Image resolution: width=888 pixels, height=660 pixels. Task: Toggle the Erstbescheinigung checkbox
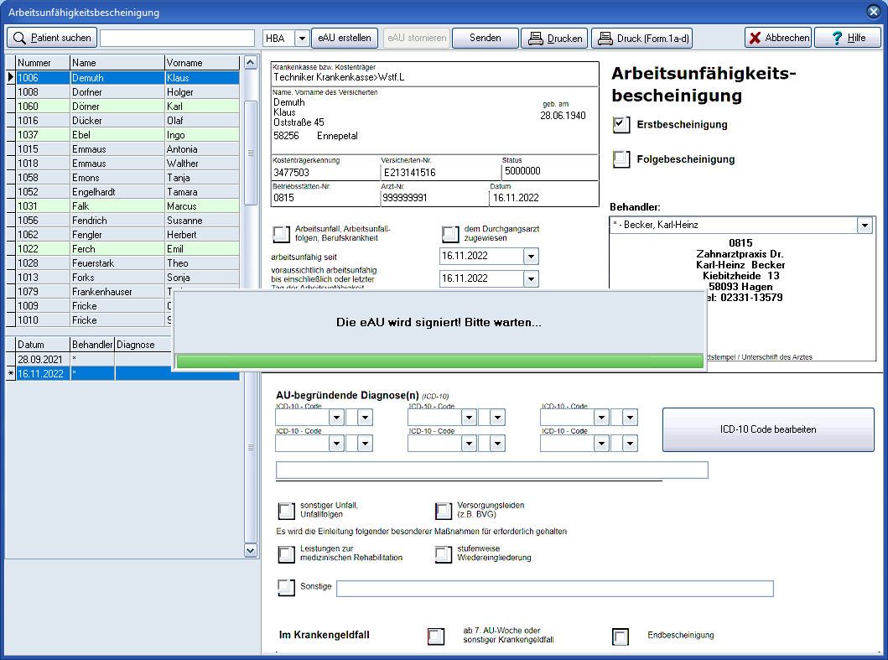pyautogui.click(x=621, y=125)
